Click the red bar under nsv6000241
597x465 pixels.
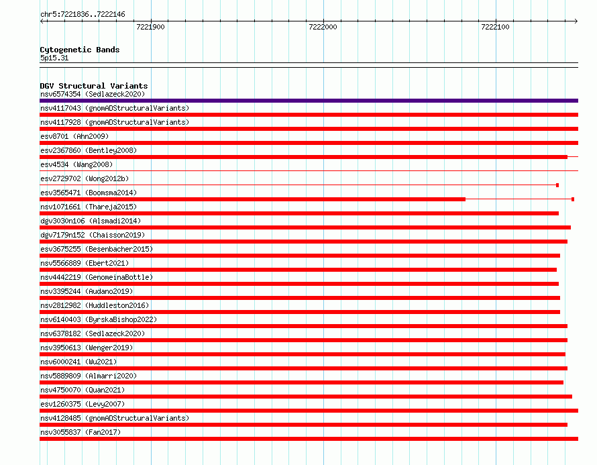point(303,368)
